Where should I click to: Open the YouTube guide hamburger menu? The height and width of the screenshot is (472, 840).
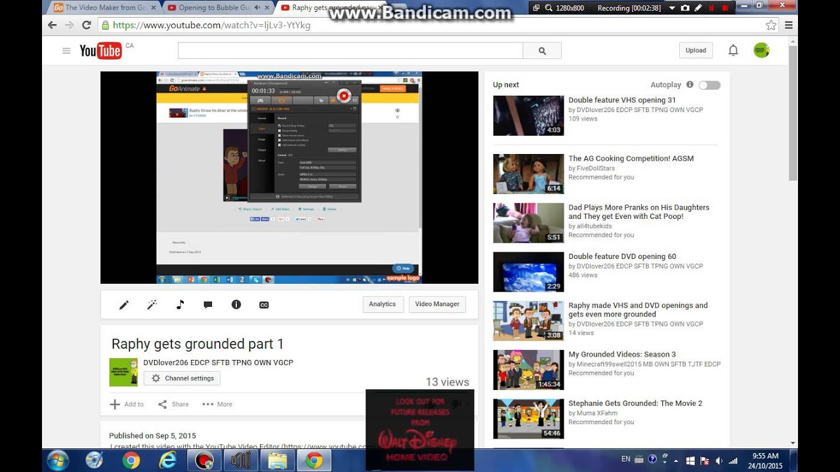click(66, 50)
